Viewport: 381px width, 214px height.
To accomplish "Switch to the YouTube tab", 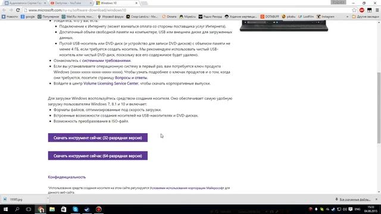I will tap(70, 3).
